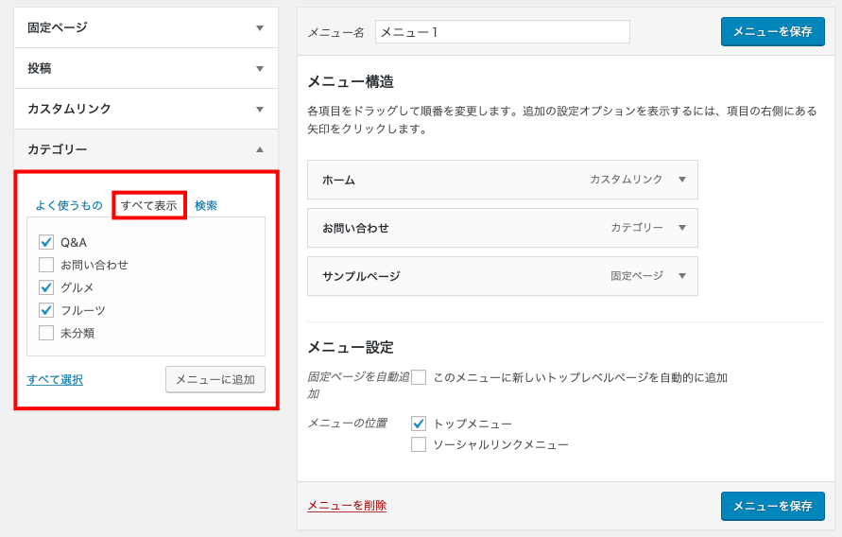Click the メニュー名 text field
The height and width of the screenshot is (537, 842).
coord(503,32)
